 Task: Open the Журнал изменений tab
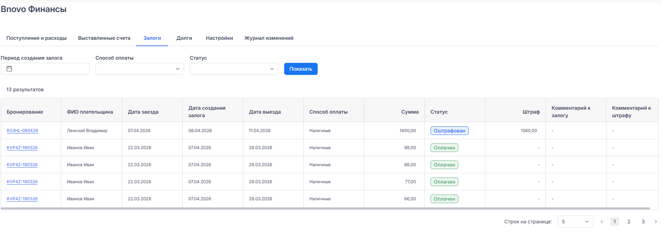point(269,38)
